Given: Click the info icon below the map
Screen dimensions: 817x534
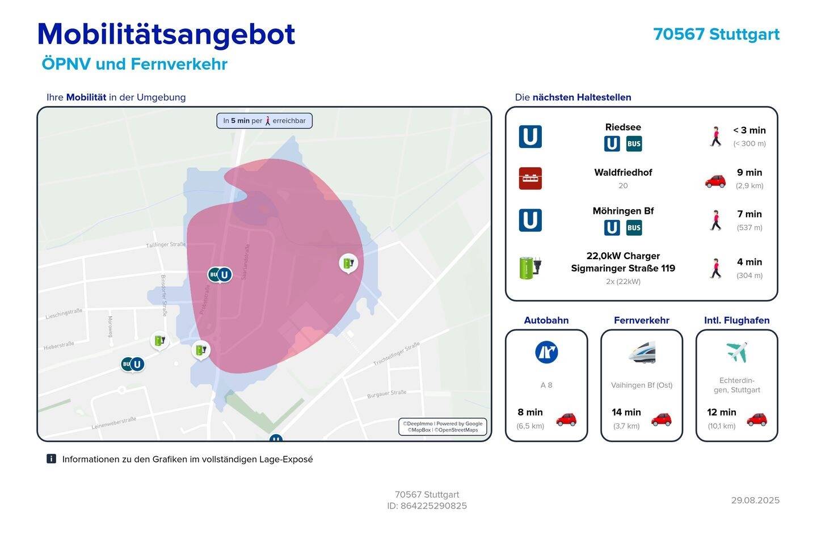Looking at the screenshot, I should tap(51, 459).
